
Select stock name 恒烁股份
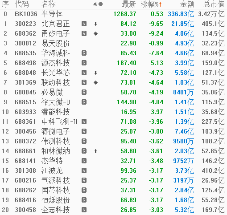tap(55, 200)
